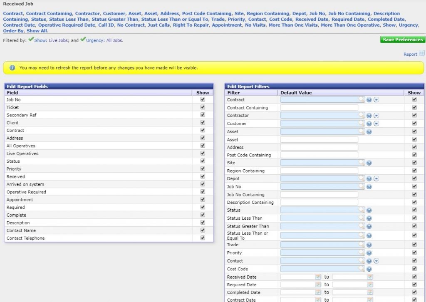This screenshot has width=426, height=302.
Task: Click Completed Date start date field
Action: pyautogui.click(x=298, y=292)
